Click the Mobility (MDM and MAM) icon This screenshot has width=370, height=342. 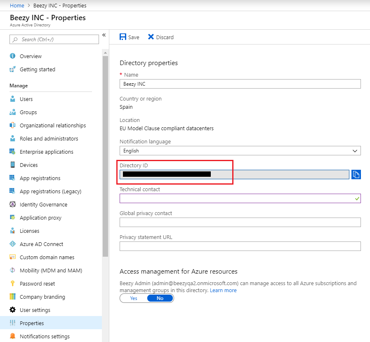coord(12,270)
